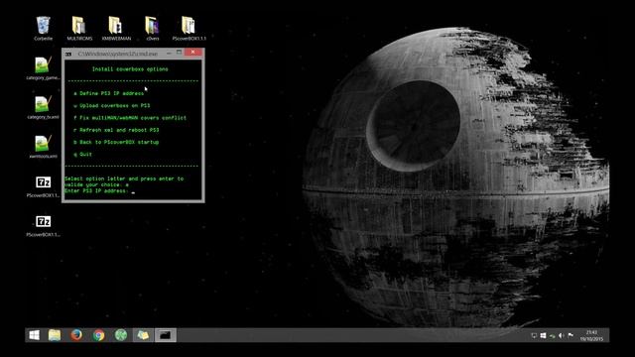Open the Action Center flag icon
This screenshot has width=635, height=357.
click(571, 335)
